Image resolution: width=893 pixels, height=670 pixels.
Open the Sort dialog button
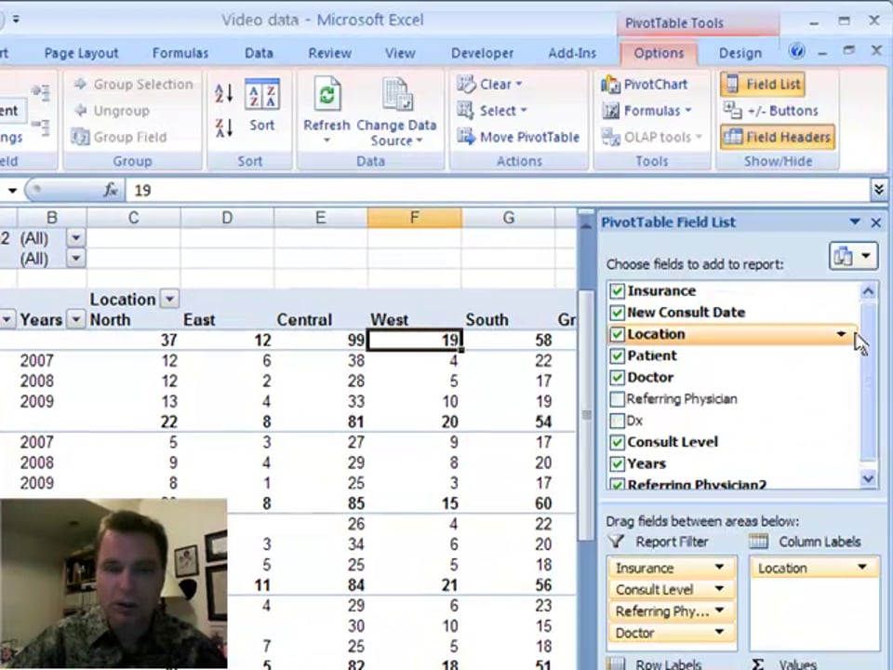(x=262, y=106)
